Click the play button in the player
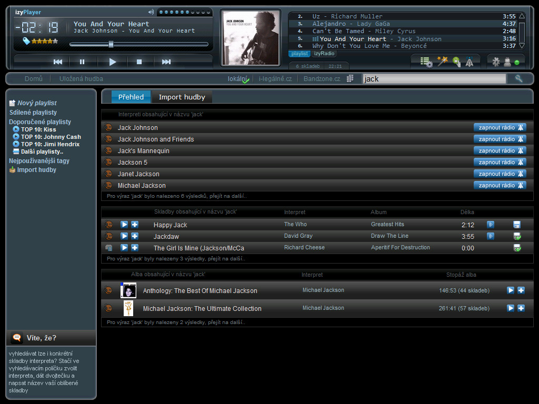 113,62
